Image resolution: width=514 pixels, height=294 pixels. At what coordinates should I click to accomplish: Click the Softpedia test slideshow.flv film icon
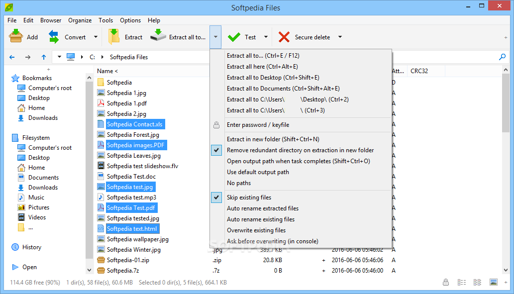[101, 166]
